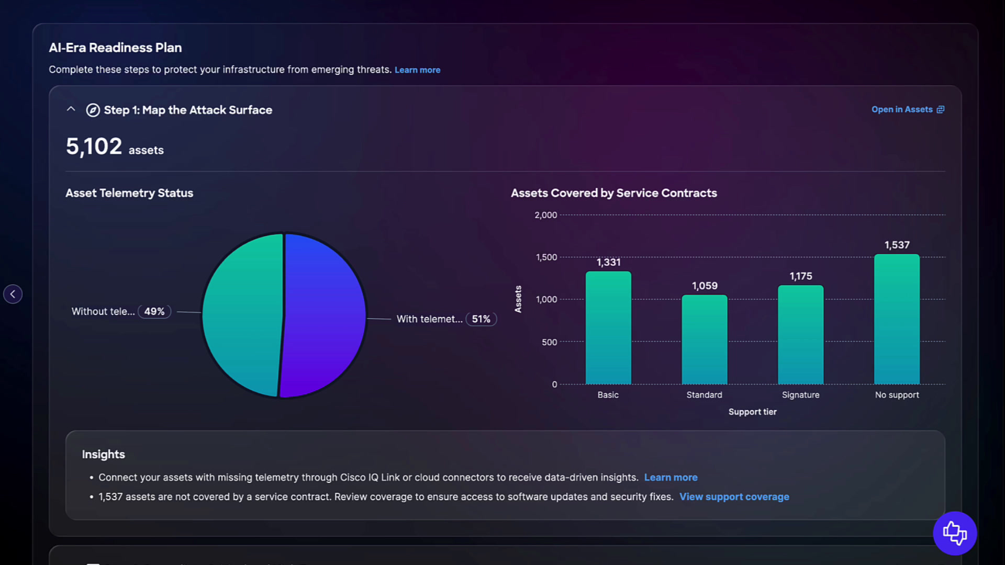Screen dimensions: 1005x565
Task: Select the Signature support tier bar
Action: 801,334
